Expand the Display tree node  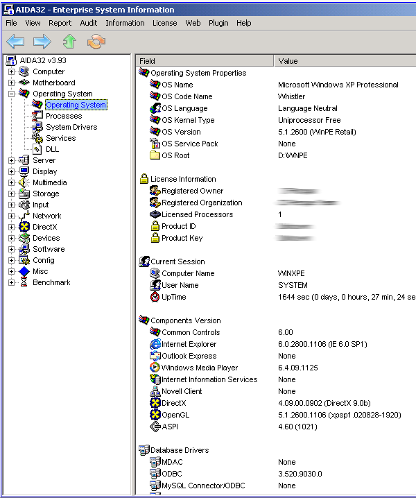(x=11, y=172)
